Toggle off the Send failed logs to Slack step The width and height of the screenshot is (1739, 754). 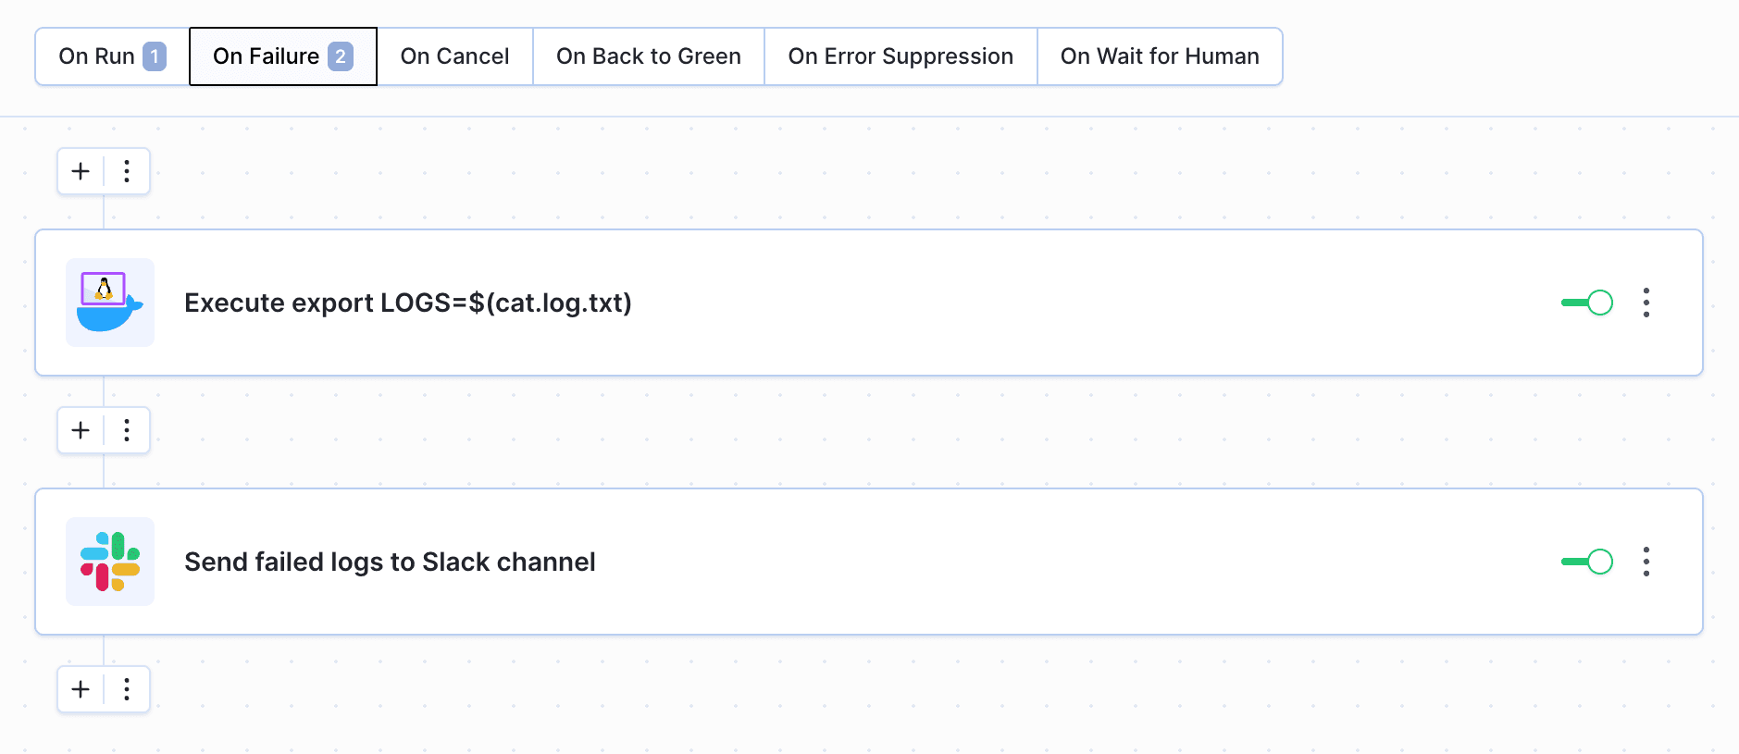coord(1586,562)
